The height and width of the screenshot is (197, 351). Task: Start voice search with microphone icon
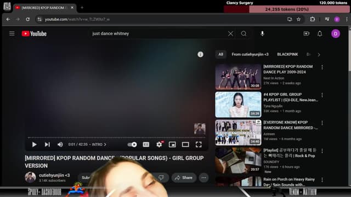(262, 34)
